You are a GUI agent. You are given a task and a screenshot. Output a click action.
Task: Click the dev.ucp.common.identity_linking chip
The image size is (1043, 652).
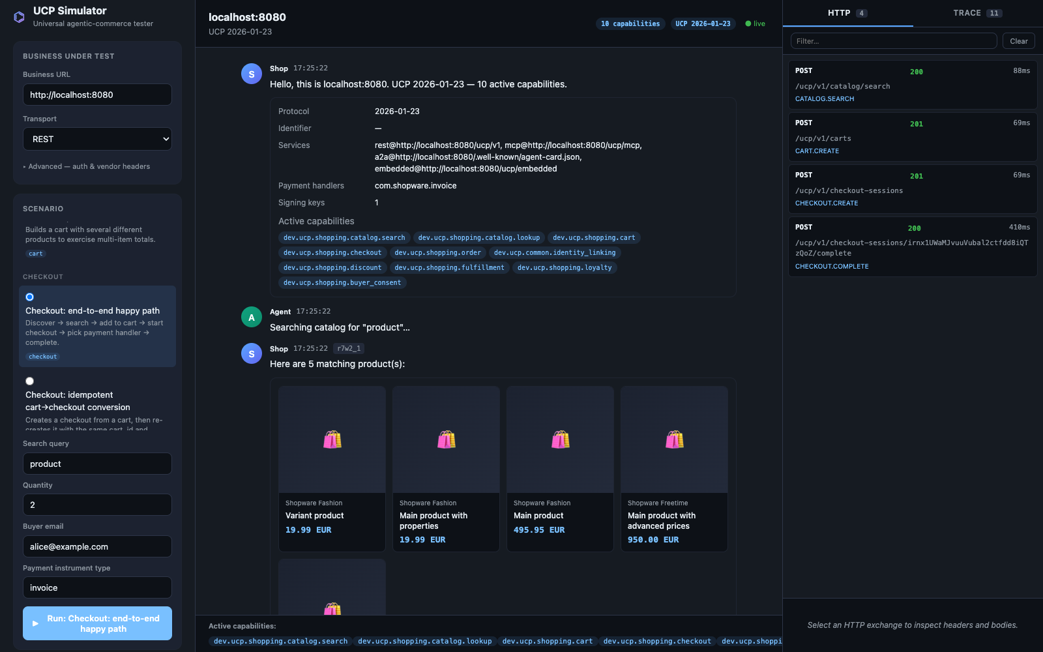pos(555,252)
